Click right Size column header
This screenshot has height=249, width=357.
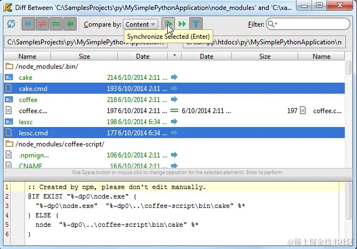(265, 56)
